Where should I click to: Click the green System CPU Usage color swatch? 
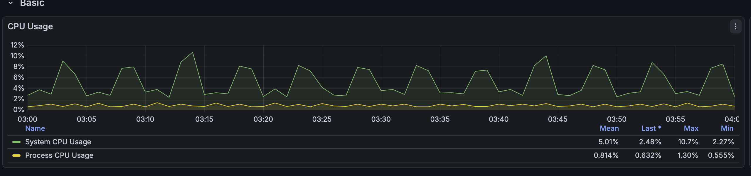(x=16, y=142)
